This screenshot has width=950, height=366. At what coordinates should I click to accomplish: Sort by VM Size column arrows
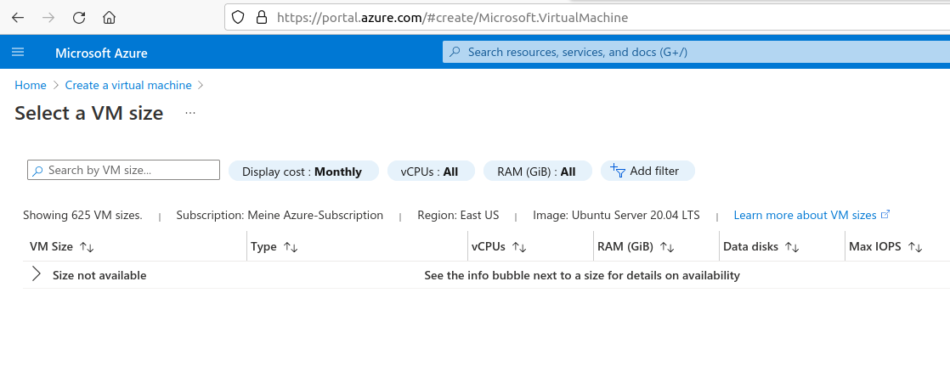coord(87,247)
